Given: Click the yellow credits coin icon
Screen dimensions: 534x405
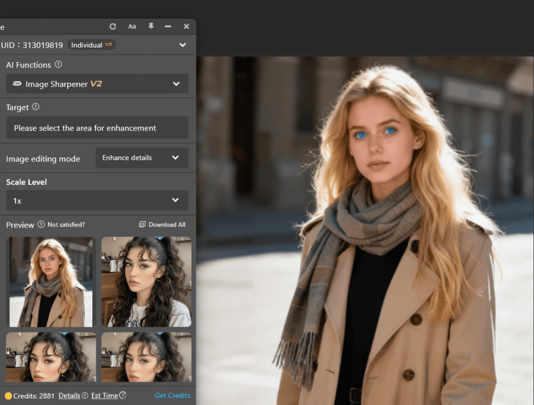Looking at the screenshot, I should coord(8,396).
